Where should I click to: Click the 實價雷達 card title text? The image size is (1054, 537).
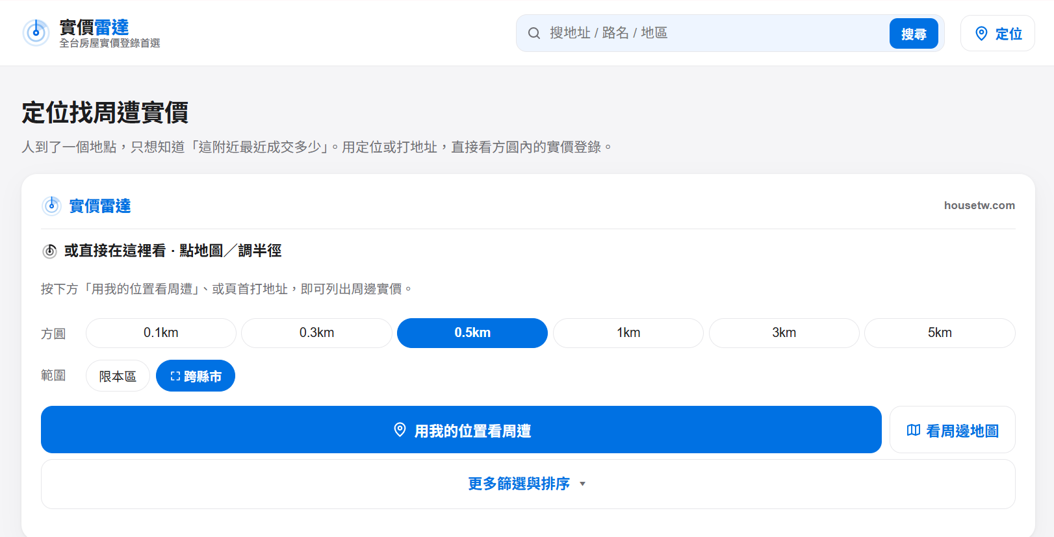pyautogui.click(x=100, y=206)
